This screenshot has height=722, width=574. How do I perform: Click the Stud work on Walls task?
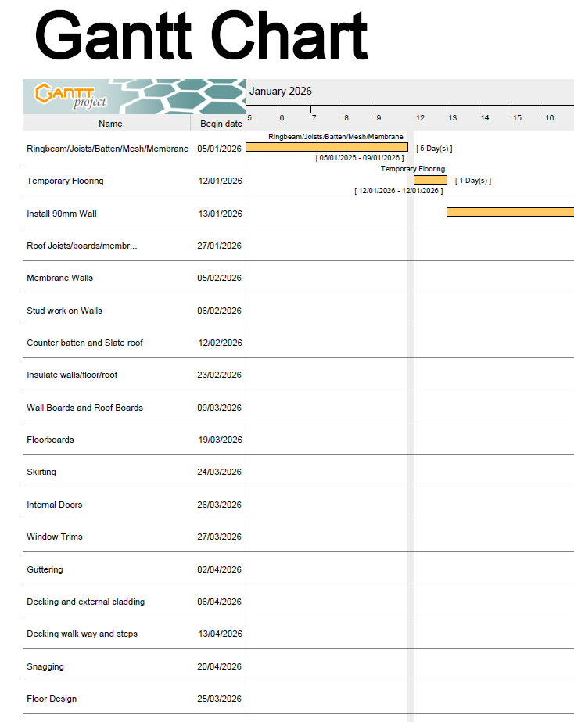pos(64,311)
